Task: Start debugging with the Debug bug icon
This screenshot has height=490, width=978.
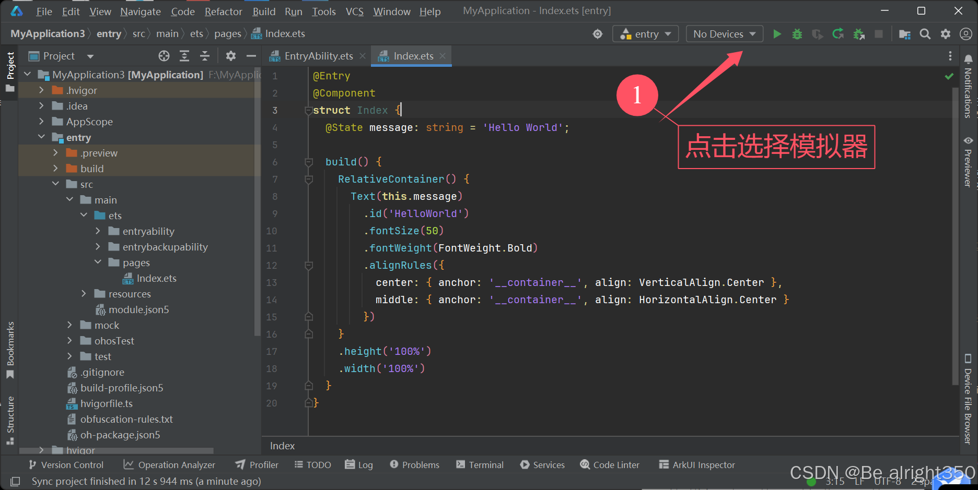Action: pos(797,34)
